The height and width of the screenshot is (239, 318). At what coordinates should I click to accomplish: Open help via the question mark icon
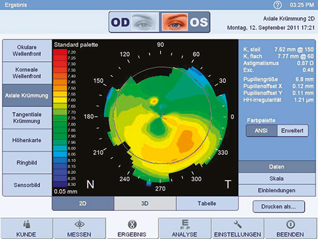click(277, 5)
